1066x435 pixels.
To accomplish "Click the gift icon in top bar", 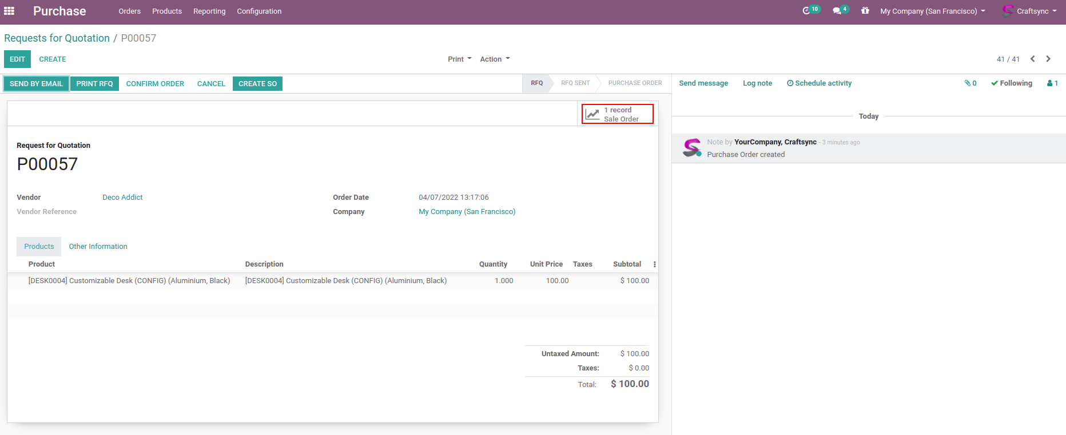I will pos(865,11).
